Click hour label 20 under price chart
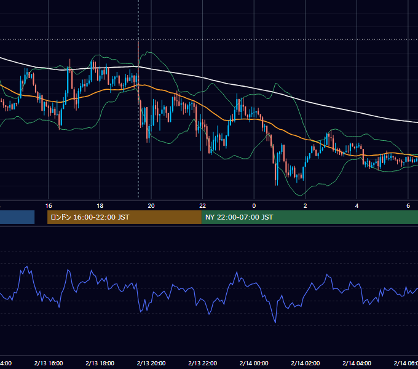 (151, 206)
